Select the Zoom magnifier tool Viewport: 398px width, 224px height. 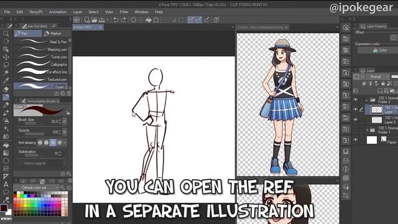tap(6, 33)
